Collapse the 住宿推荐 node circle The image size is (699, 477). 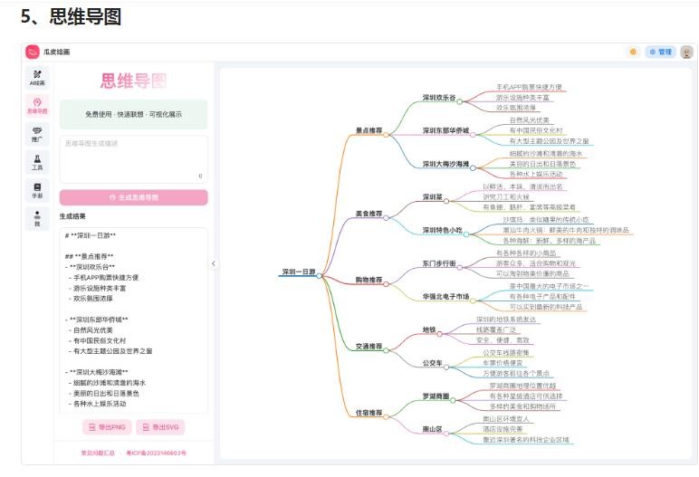click(386, 417)
